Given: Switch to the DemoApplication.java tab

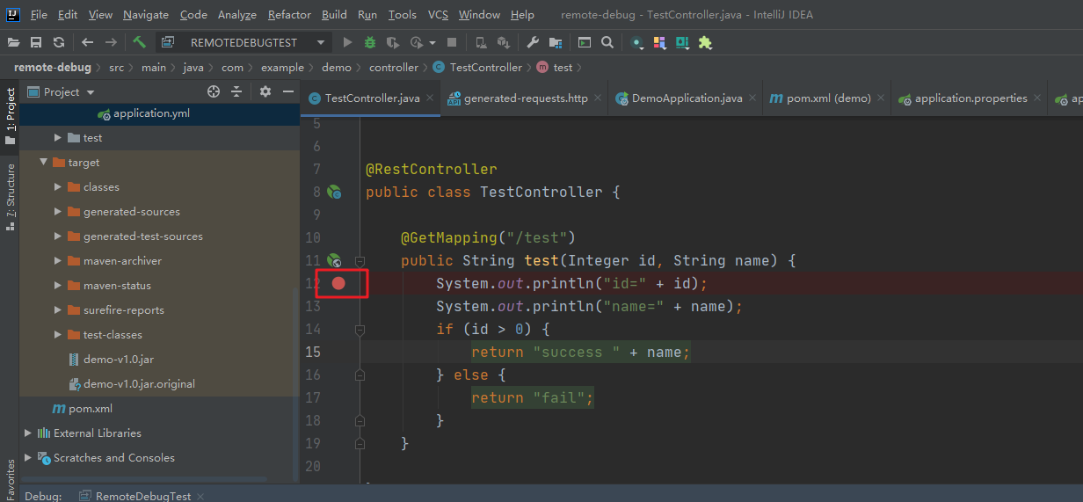Looking at the screenshot, I should pos(687,98).
